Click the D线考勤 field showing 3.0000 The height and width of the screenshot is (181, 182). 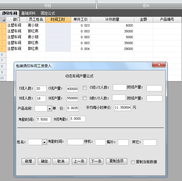coord(78,119)
